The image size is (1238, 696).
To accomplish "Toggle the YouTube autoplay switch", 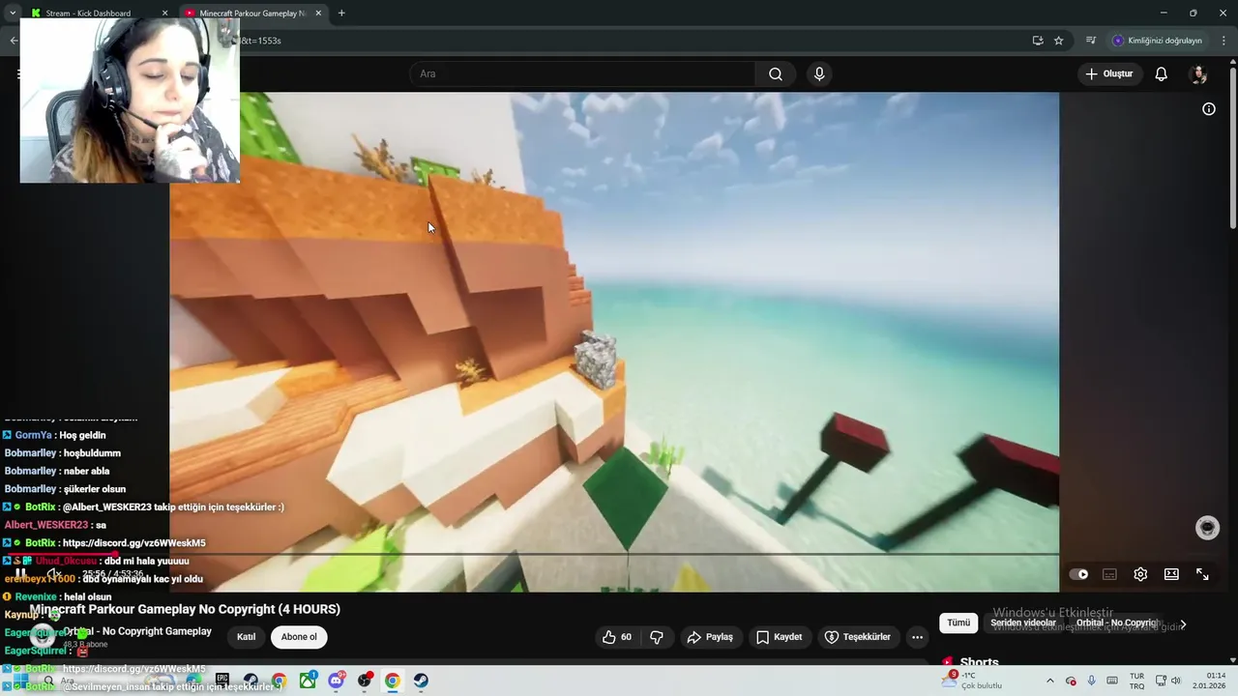I will tap(1078, 574).
